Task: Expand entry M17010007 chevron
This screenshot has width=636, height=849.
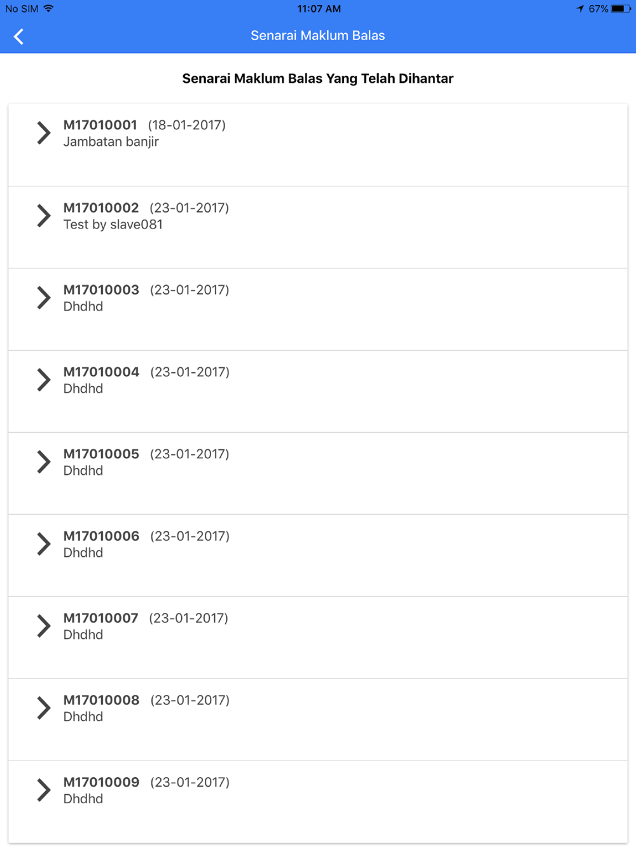Action: (x=43, y=626)
